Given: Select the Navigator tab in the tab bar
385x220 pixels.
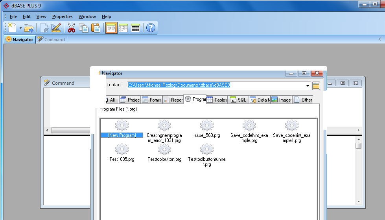Looking at the screenshot, I should 20,40.
